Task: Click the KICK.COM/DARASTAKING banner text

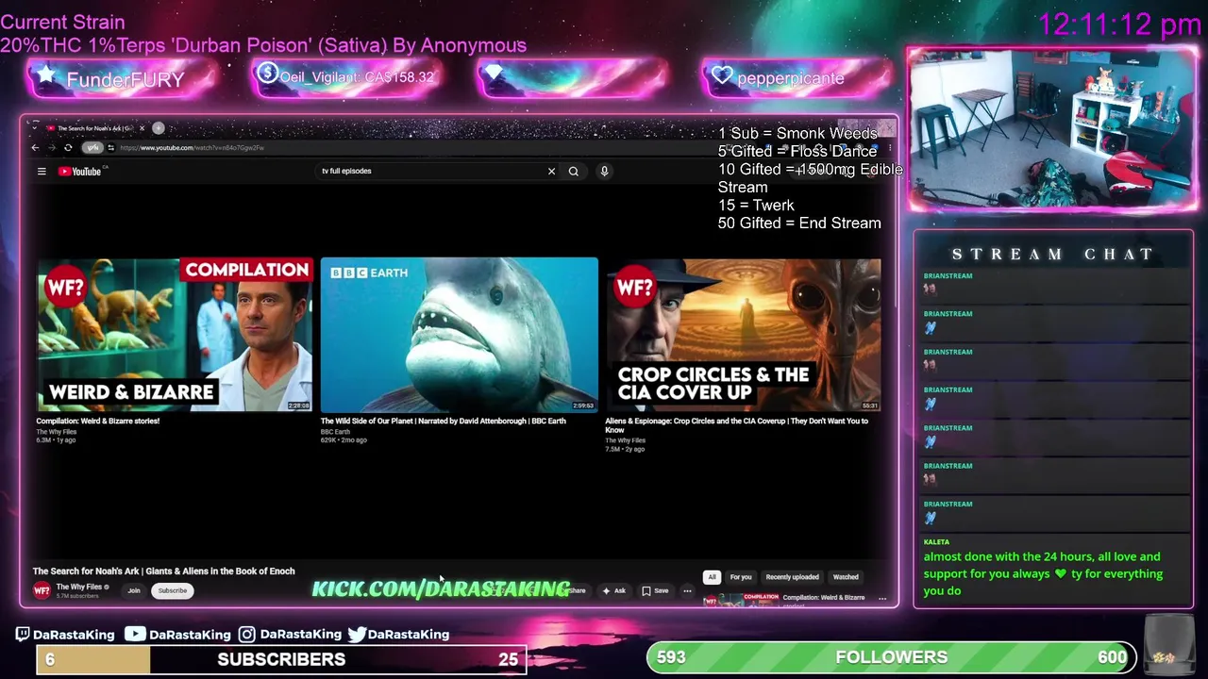Action: tap(441, 589)
